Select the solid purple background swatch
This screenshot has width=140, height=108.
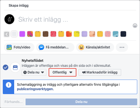(x=22, y=34)
